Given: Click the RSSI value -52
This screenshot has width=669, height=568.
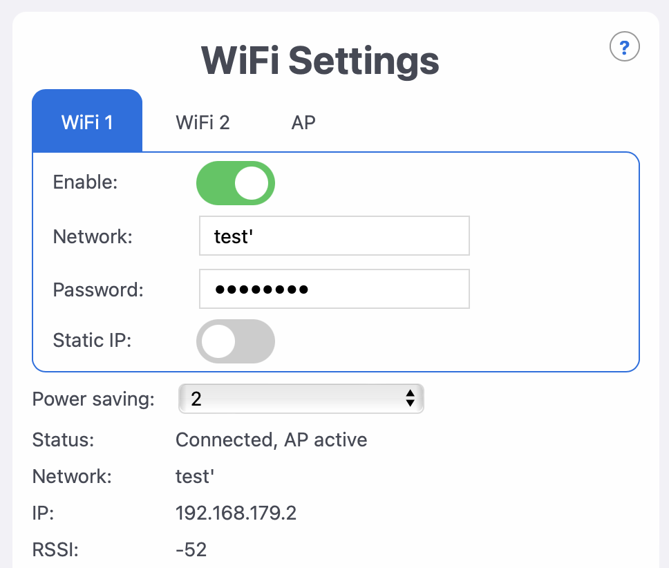Looking at the screenshot, I should tap(191, 549).
